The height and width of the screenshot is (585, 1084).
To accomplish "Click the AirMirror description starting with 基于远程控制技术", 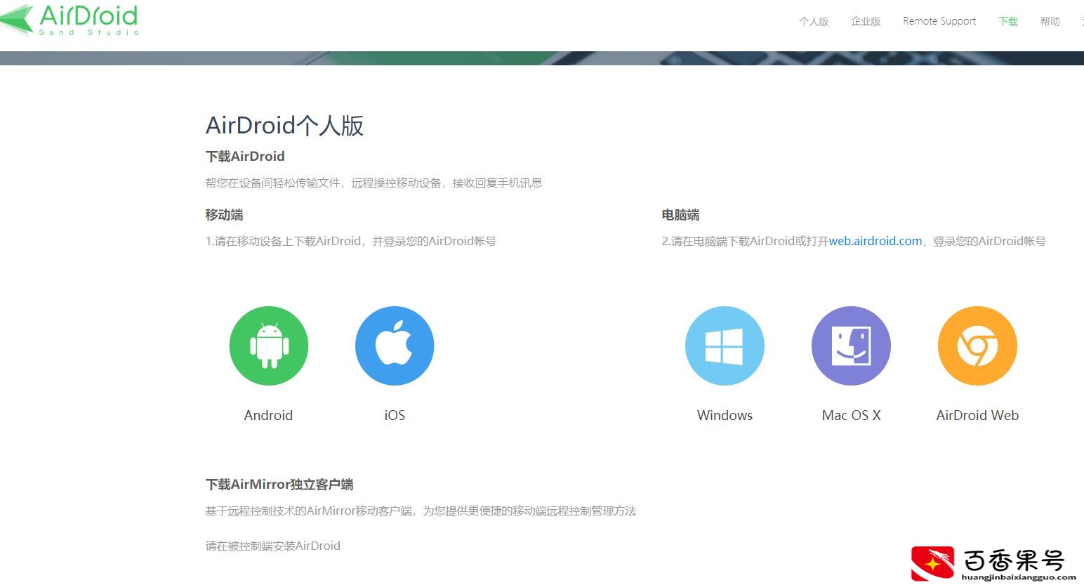I will click(421, 511).
